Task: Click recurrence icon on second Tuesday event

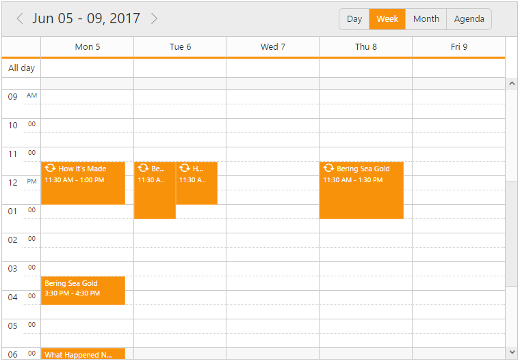Action: click(x=184, y=168)
